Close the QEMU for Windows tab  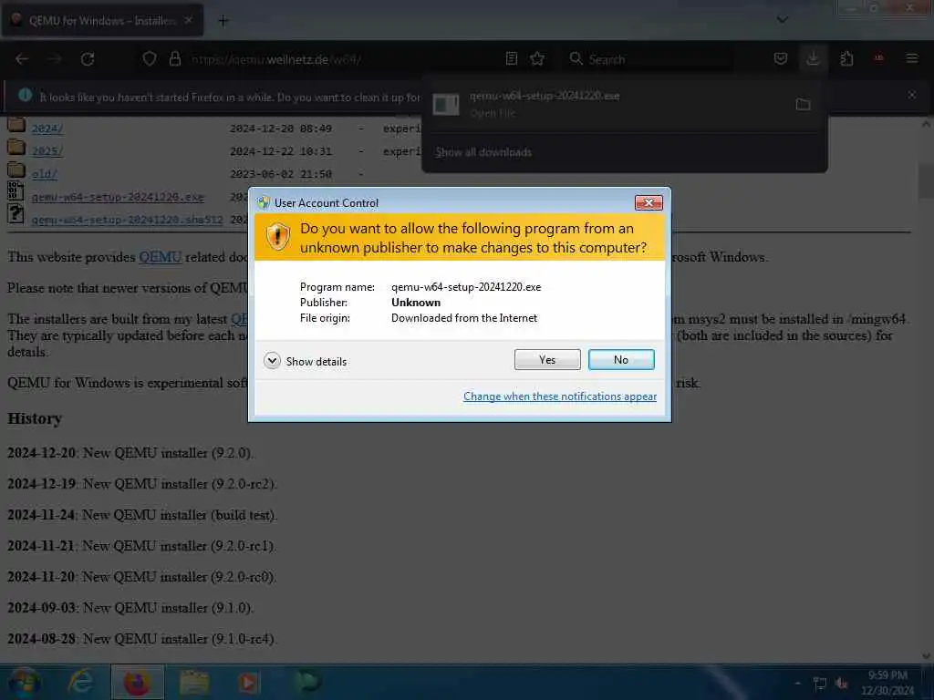pos(188,20)
